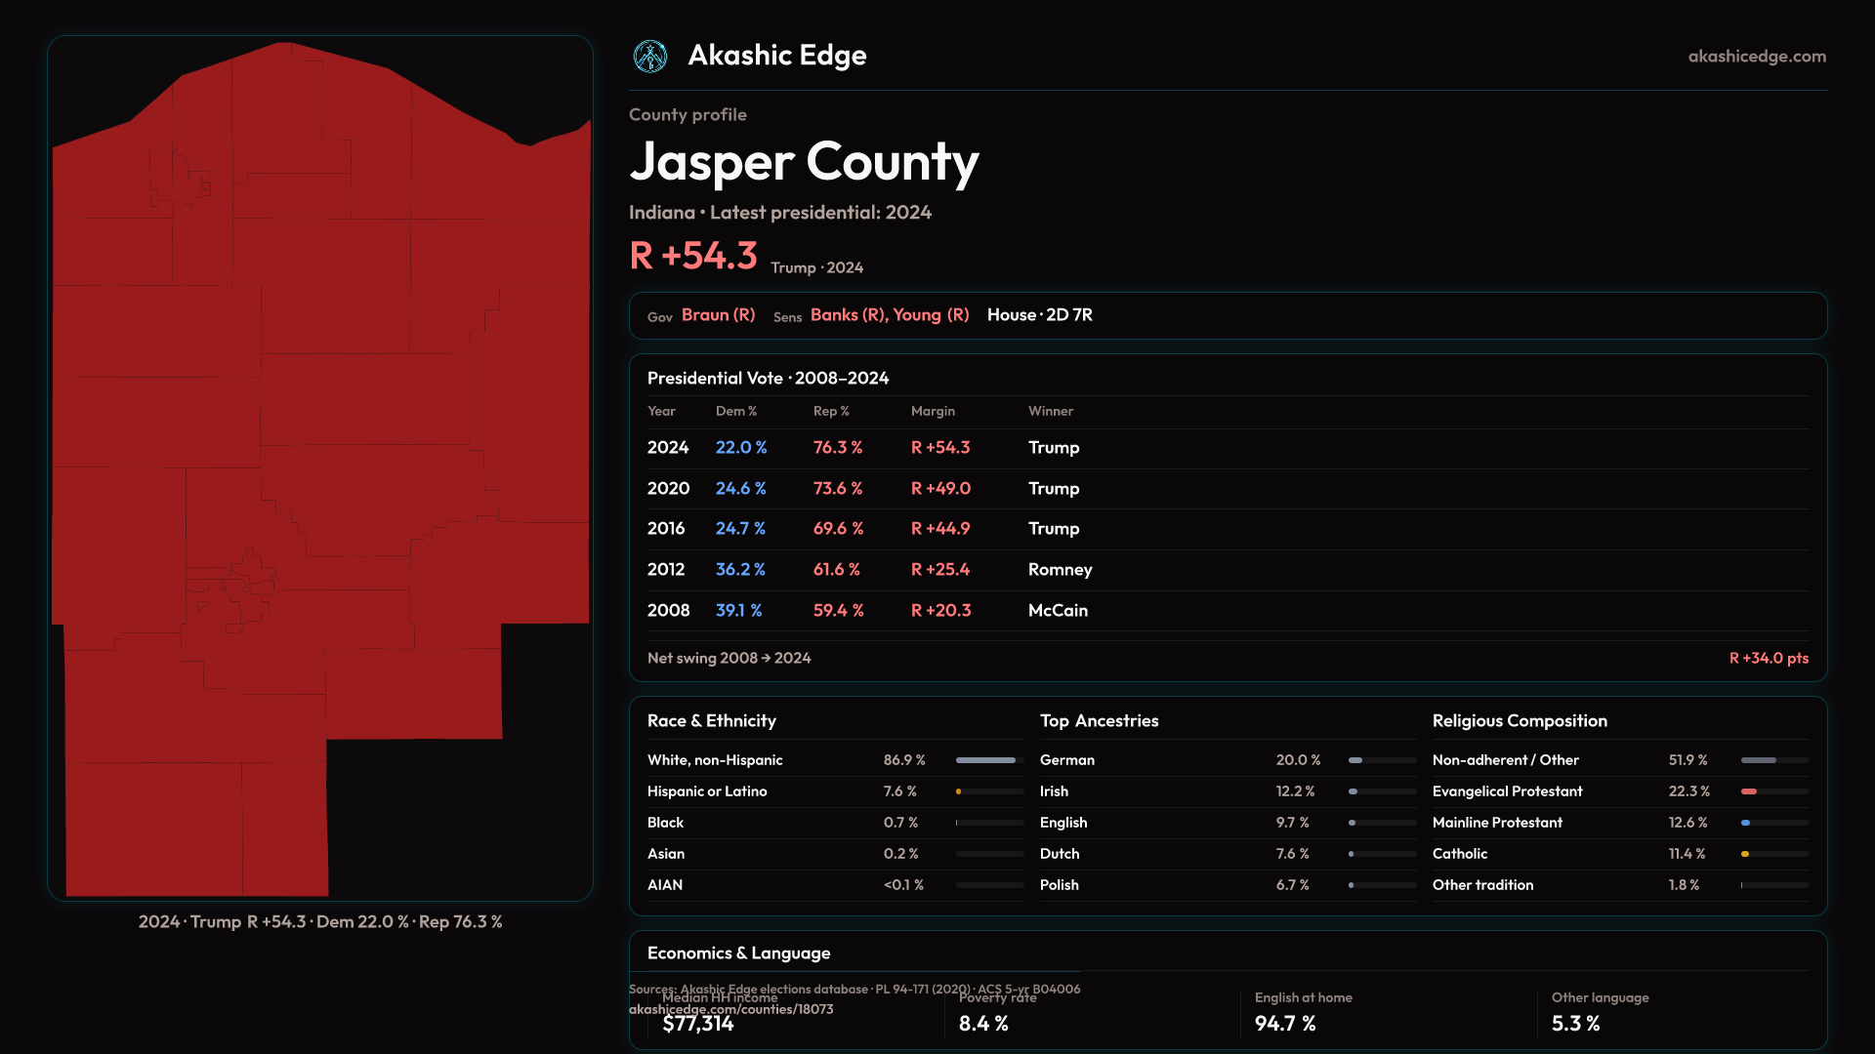Click the House 2D 7R label

(x=1039, y=315)
